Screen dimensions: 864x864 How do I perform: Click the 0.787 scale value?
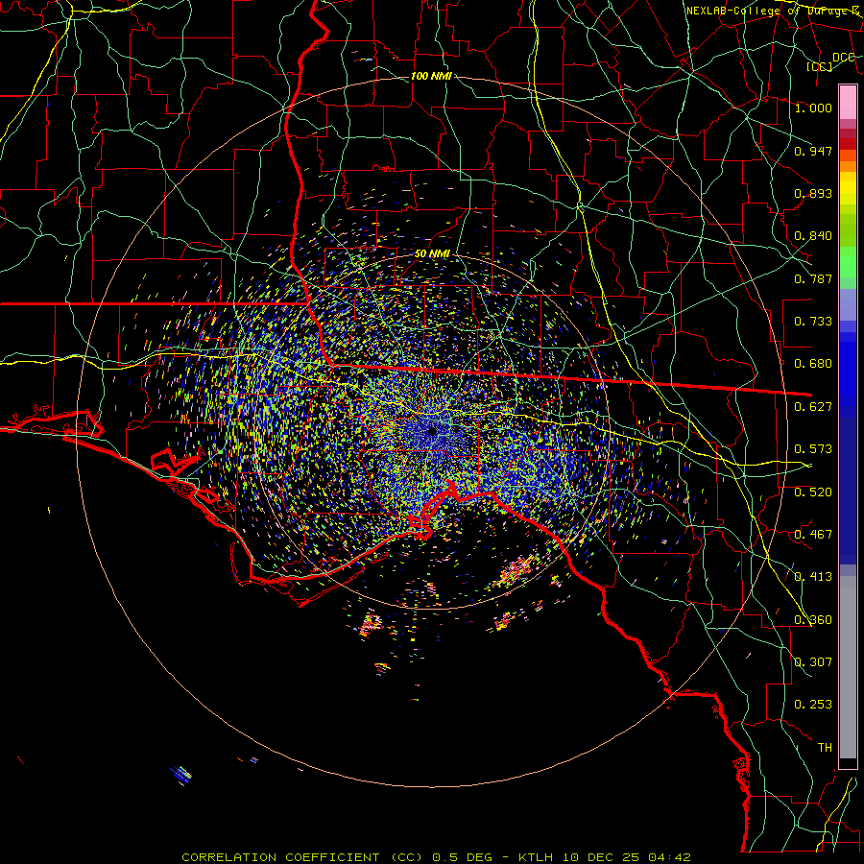click(813, 278)
